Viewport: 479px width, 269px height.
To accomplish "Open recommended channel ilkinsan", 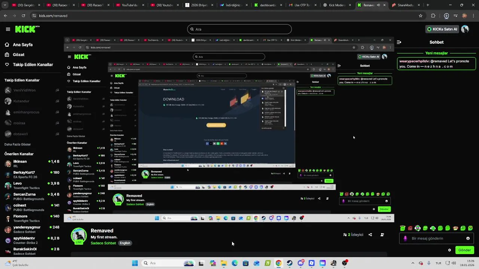I will 32,164.
